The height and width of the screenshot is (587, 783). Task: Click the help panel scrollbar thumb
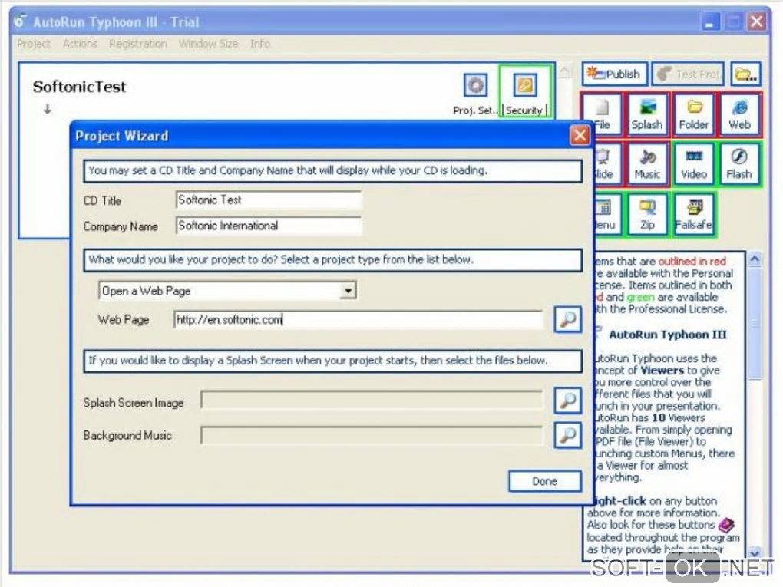tap(755, 324)
